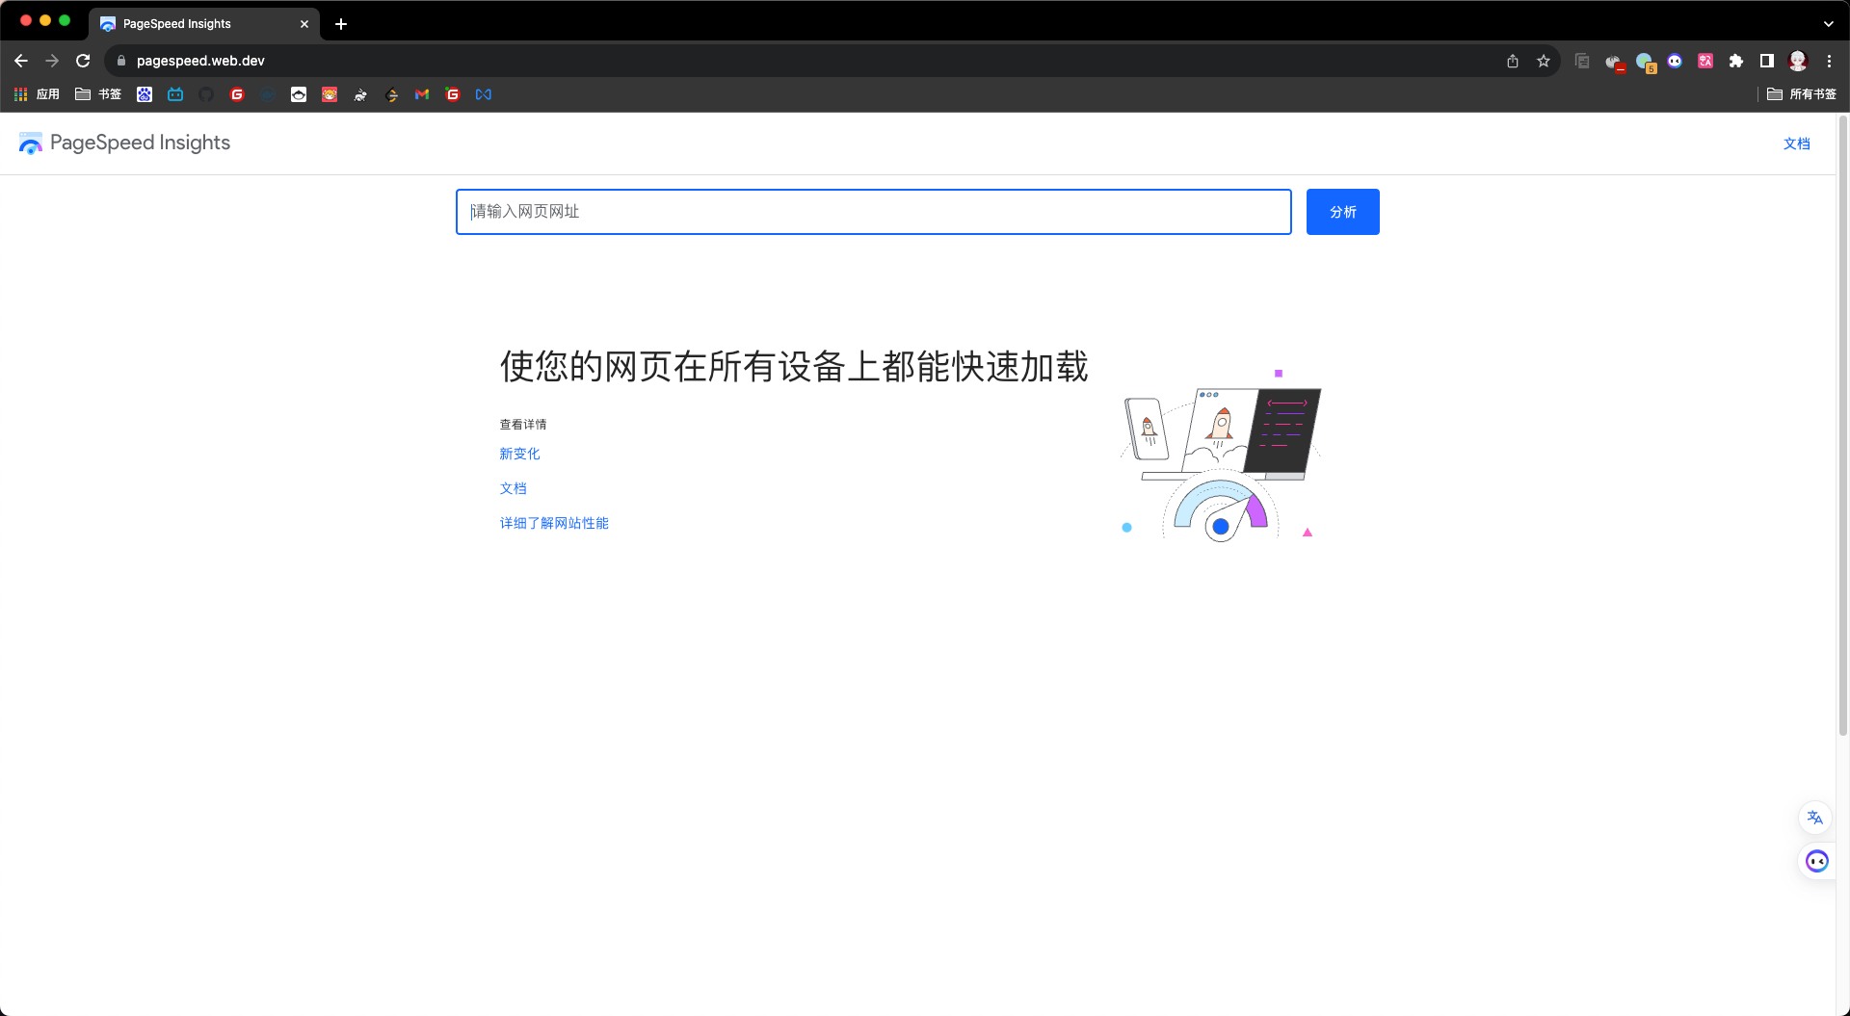Open the Gmail bookmark icon
This screenshot has height=1016, width=1850.
422,94
